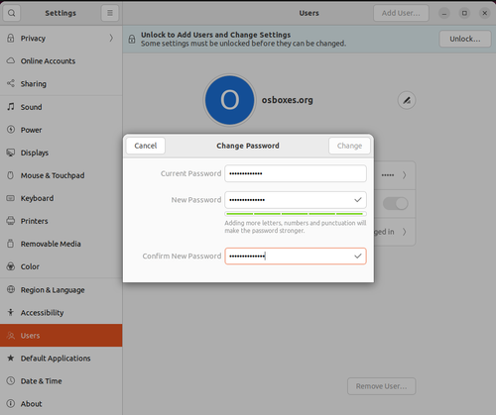496x415 pixels.
Task: Open Sharing settings panel
Action: click(62, 84)
